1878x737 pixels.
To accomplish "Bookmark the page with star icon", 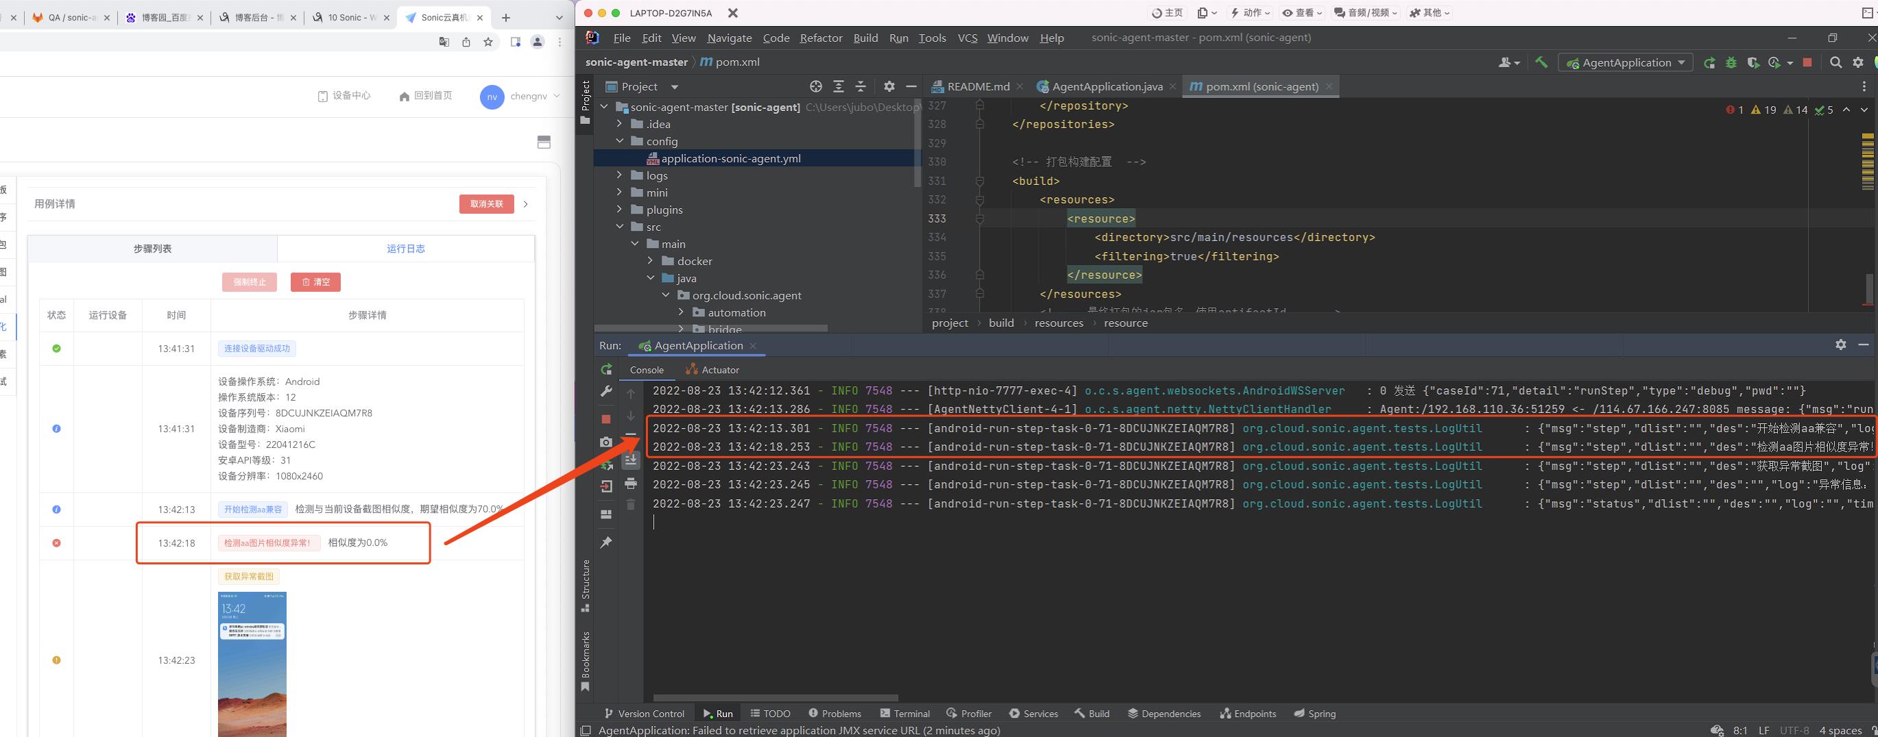I will click(488, 42).
